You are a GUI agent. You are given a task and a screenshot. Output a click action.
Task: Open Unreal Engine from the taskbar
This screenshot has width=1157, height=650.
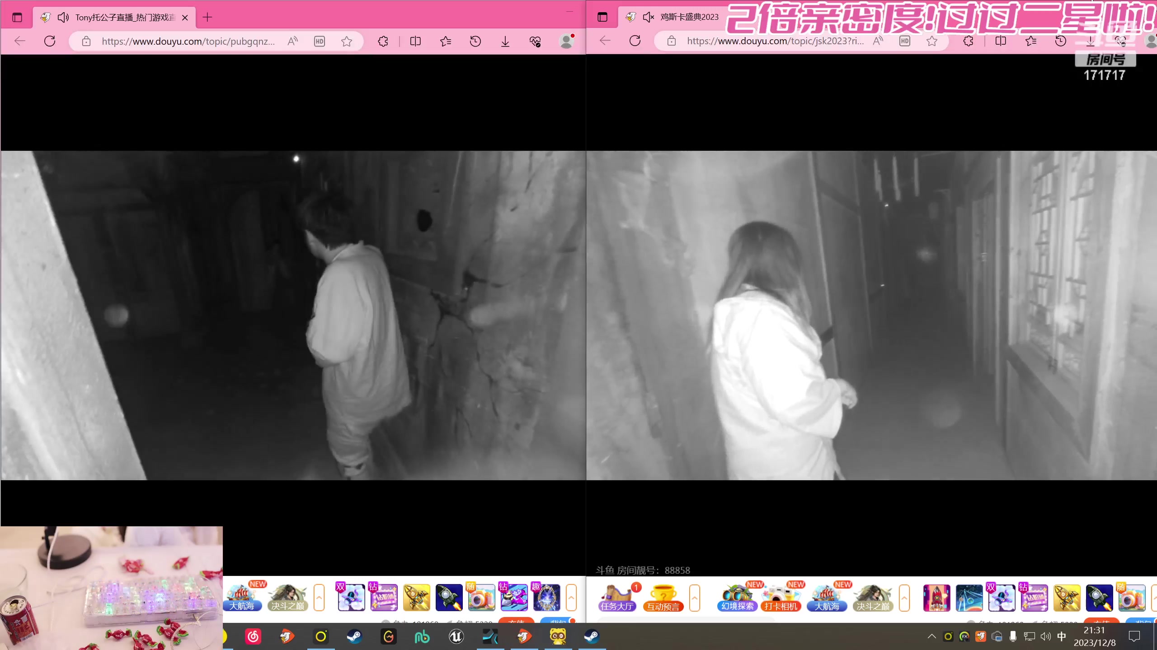click(x=456, y=636)
